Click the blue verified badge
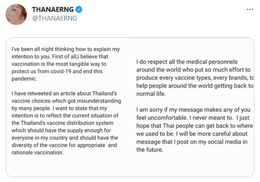The width and height of the screenshot is (260, 182). 79,9
